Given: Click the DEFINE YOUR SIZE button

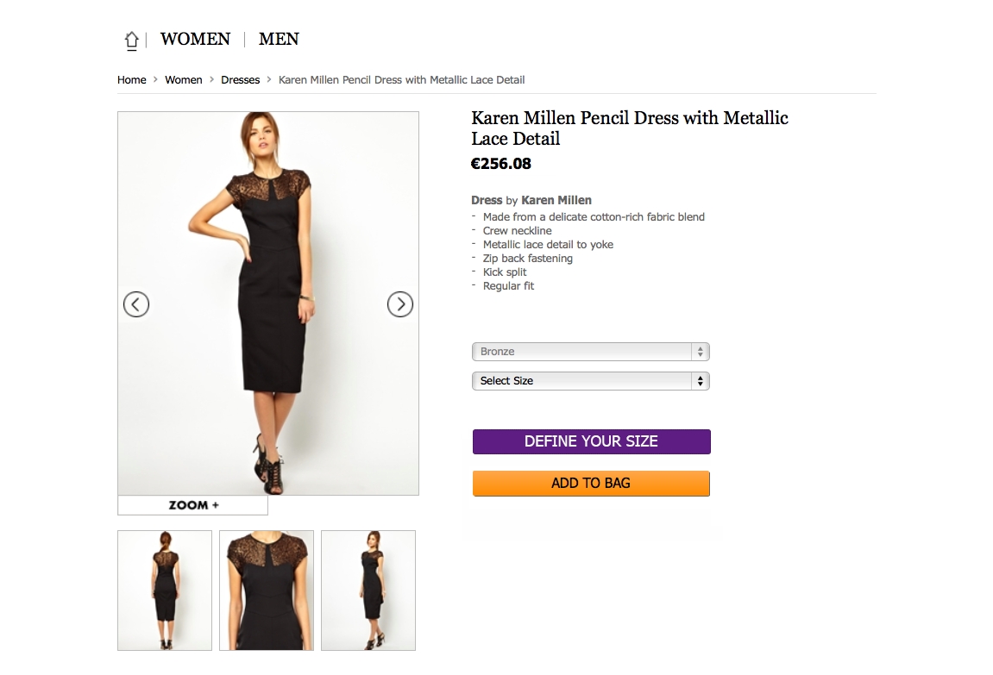Looking at the screenshot, I should click(x=591, y=441).
